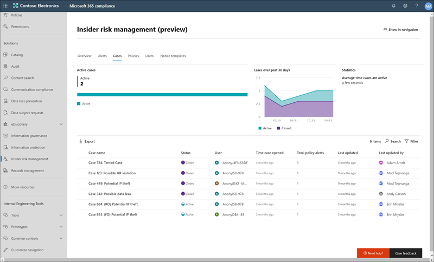Click Contoso Electronics logo
This screenshot has width=434, height=262.
click(x=36, y=5)
